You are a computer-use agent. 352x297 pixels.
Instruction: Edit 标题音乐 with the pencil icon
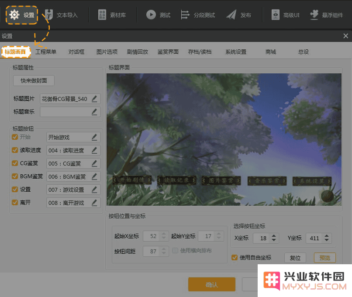[x=94, y=112]
